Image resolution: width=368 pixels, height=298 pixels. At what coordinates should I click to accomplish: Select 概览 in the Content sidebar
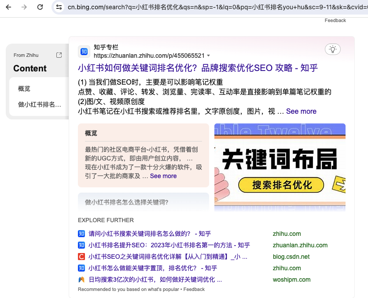(x=24, y=89)
